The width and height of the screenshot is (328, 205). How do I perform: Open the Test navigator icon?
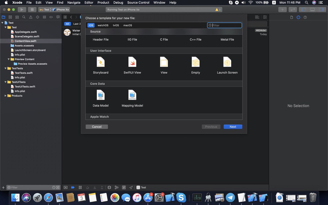(x=38, y=17)
